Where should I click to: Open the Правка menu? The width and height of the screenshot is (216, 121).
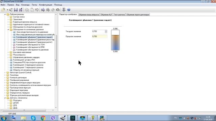tap(10, 5)
